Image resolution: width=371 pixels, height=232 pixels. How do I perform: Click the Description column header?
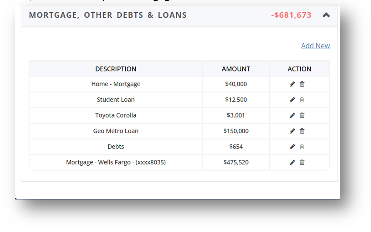[116, 69]
